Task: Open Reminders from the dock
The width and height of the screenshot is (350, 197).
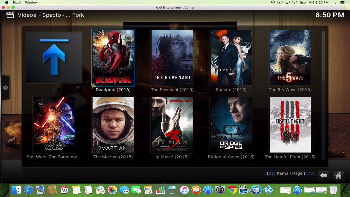Action: pos(88,190)
